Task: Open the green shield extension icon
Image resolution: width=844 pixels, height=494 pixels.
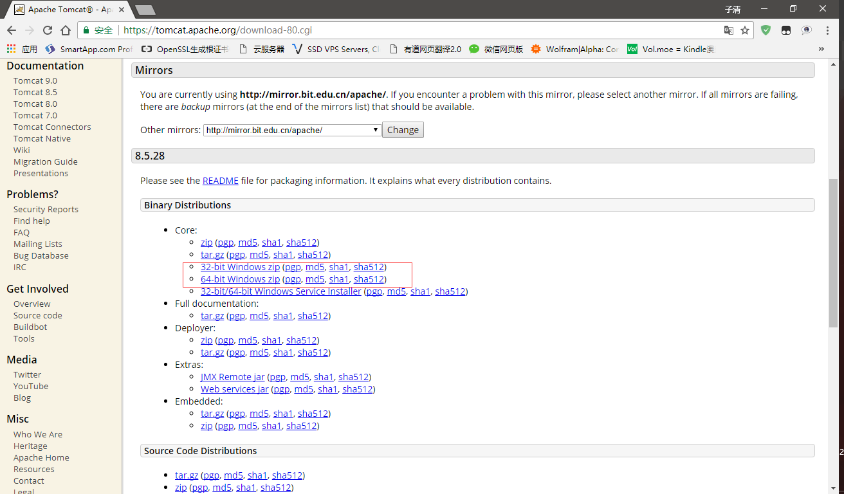Action: (766, 30)
